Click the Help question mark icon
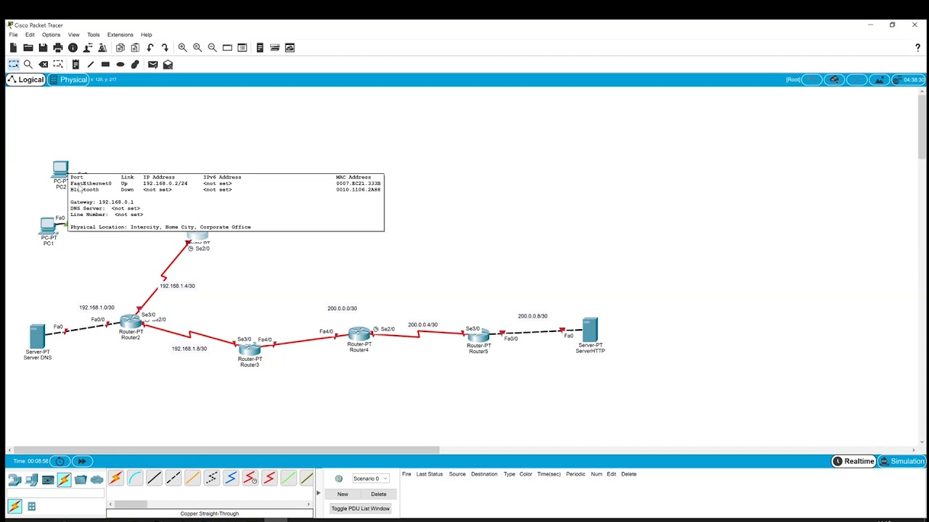This screenshot has width=929, height=522. pos(917,48)
